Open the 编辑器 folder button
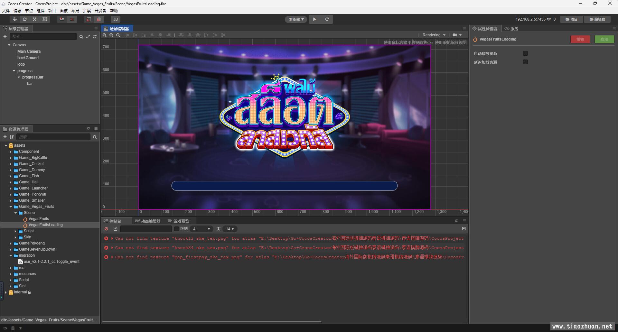 (597, 19)
